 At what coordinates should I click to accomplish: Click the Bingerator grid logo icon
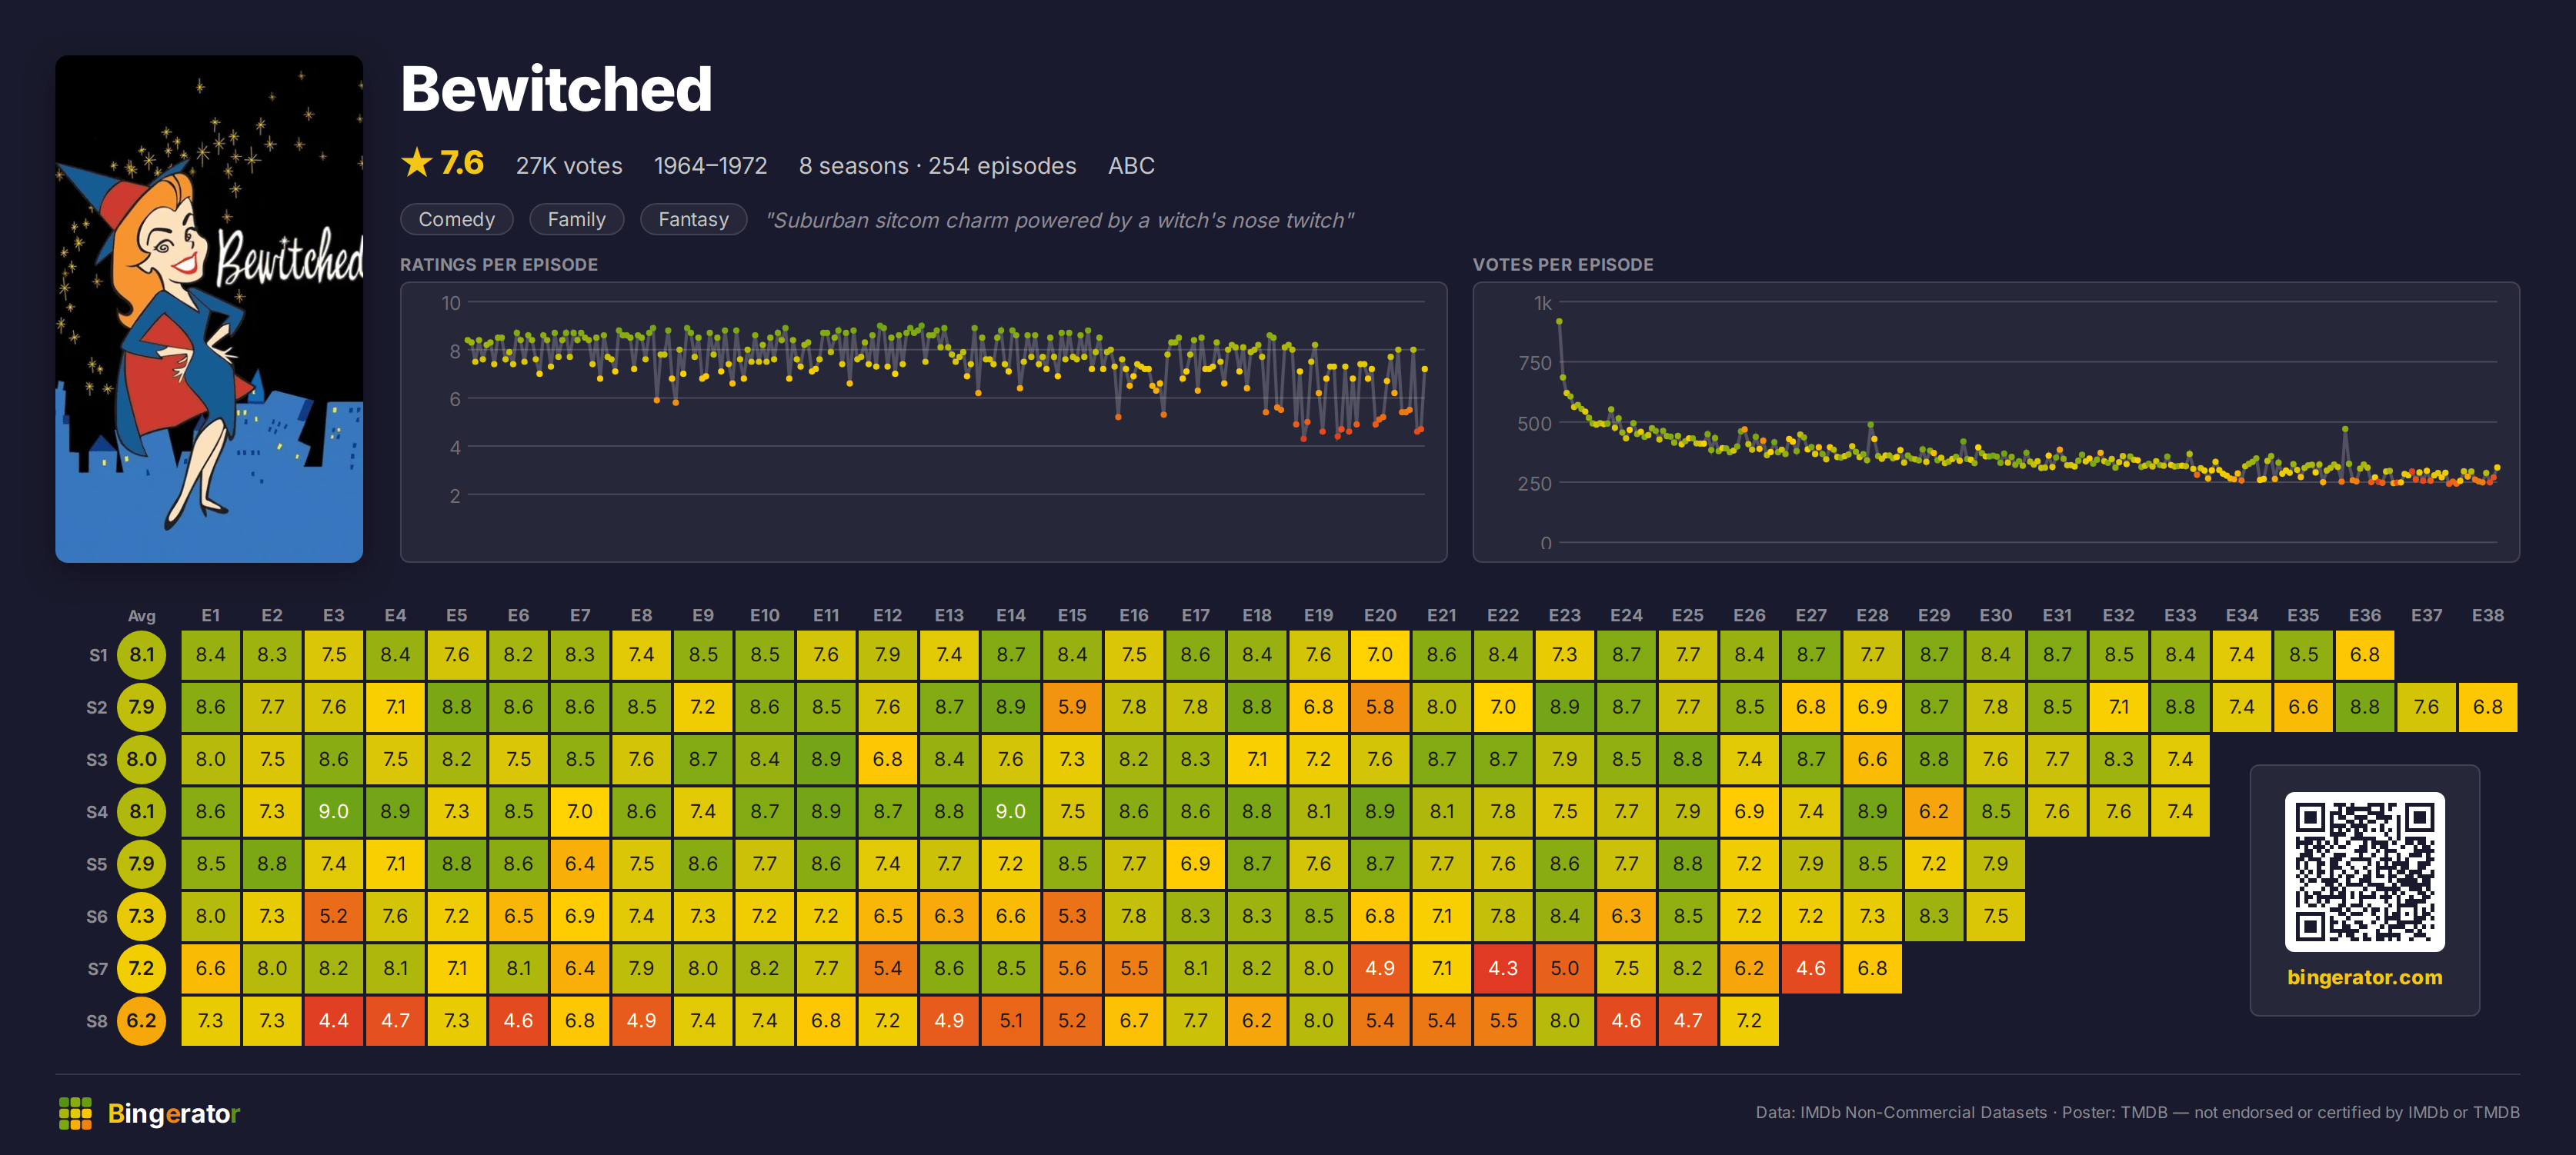(75, 1113)
